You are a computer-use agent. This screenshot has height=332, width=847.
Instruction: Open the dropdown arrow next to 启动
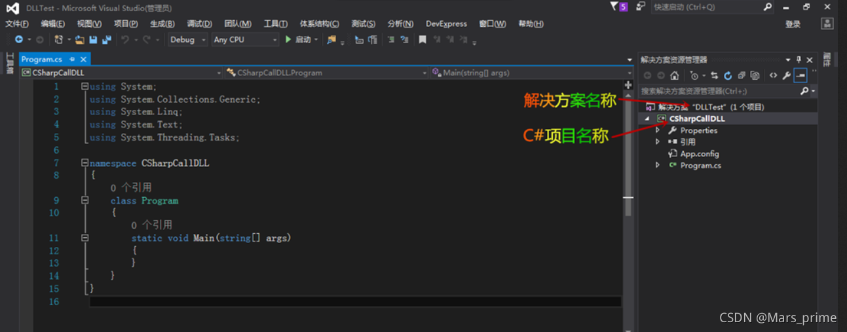point(316,40)
